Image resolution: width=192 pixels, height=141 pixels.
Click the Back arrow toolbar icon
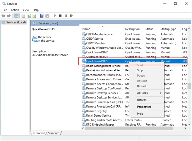tap(3, 16)
